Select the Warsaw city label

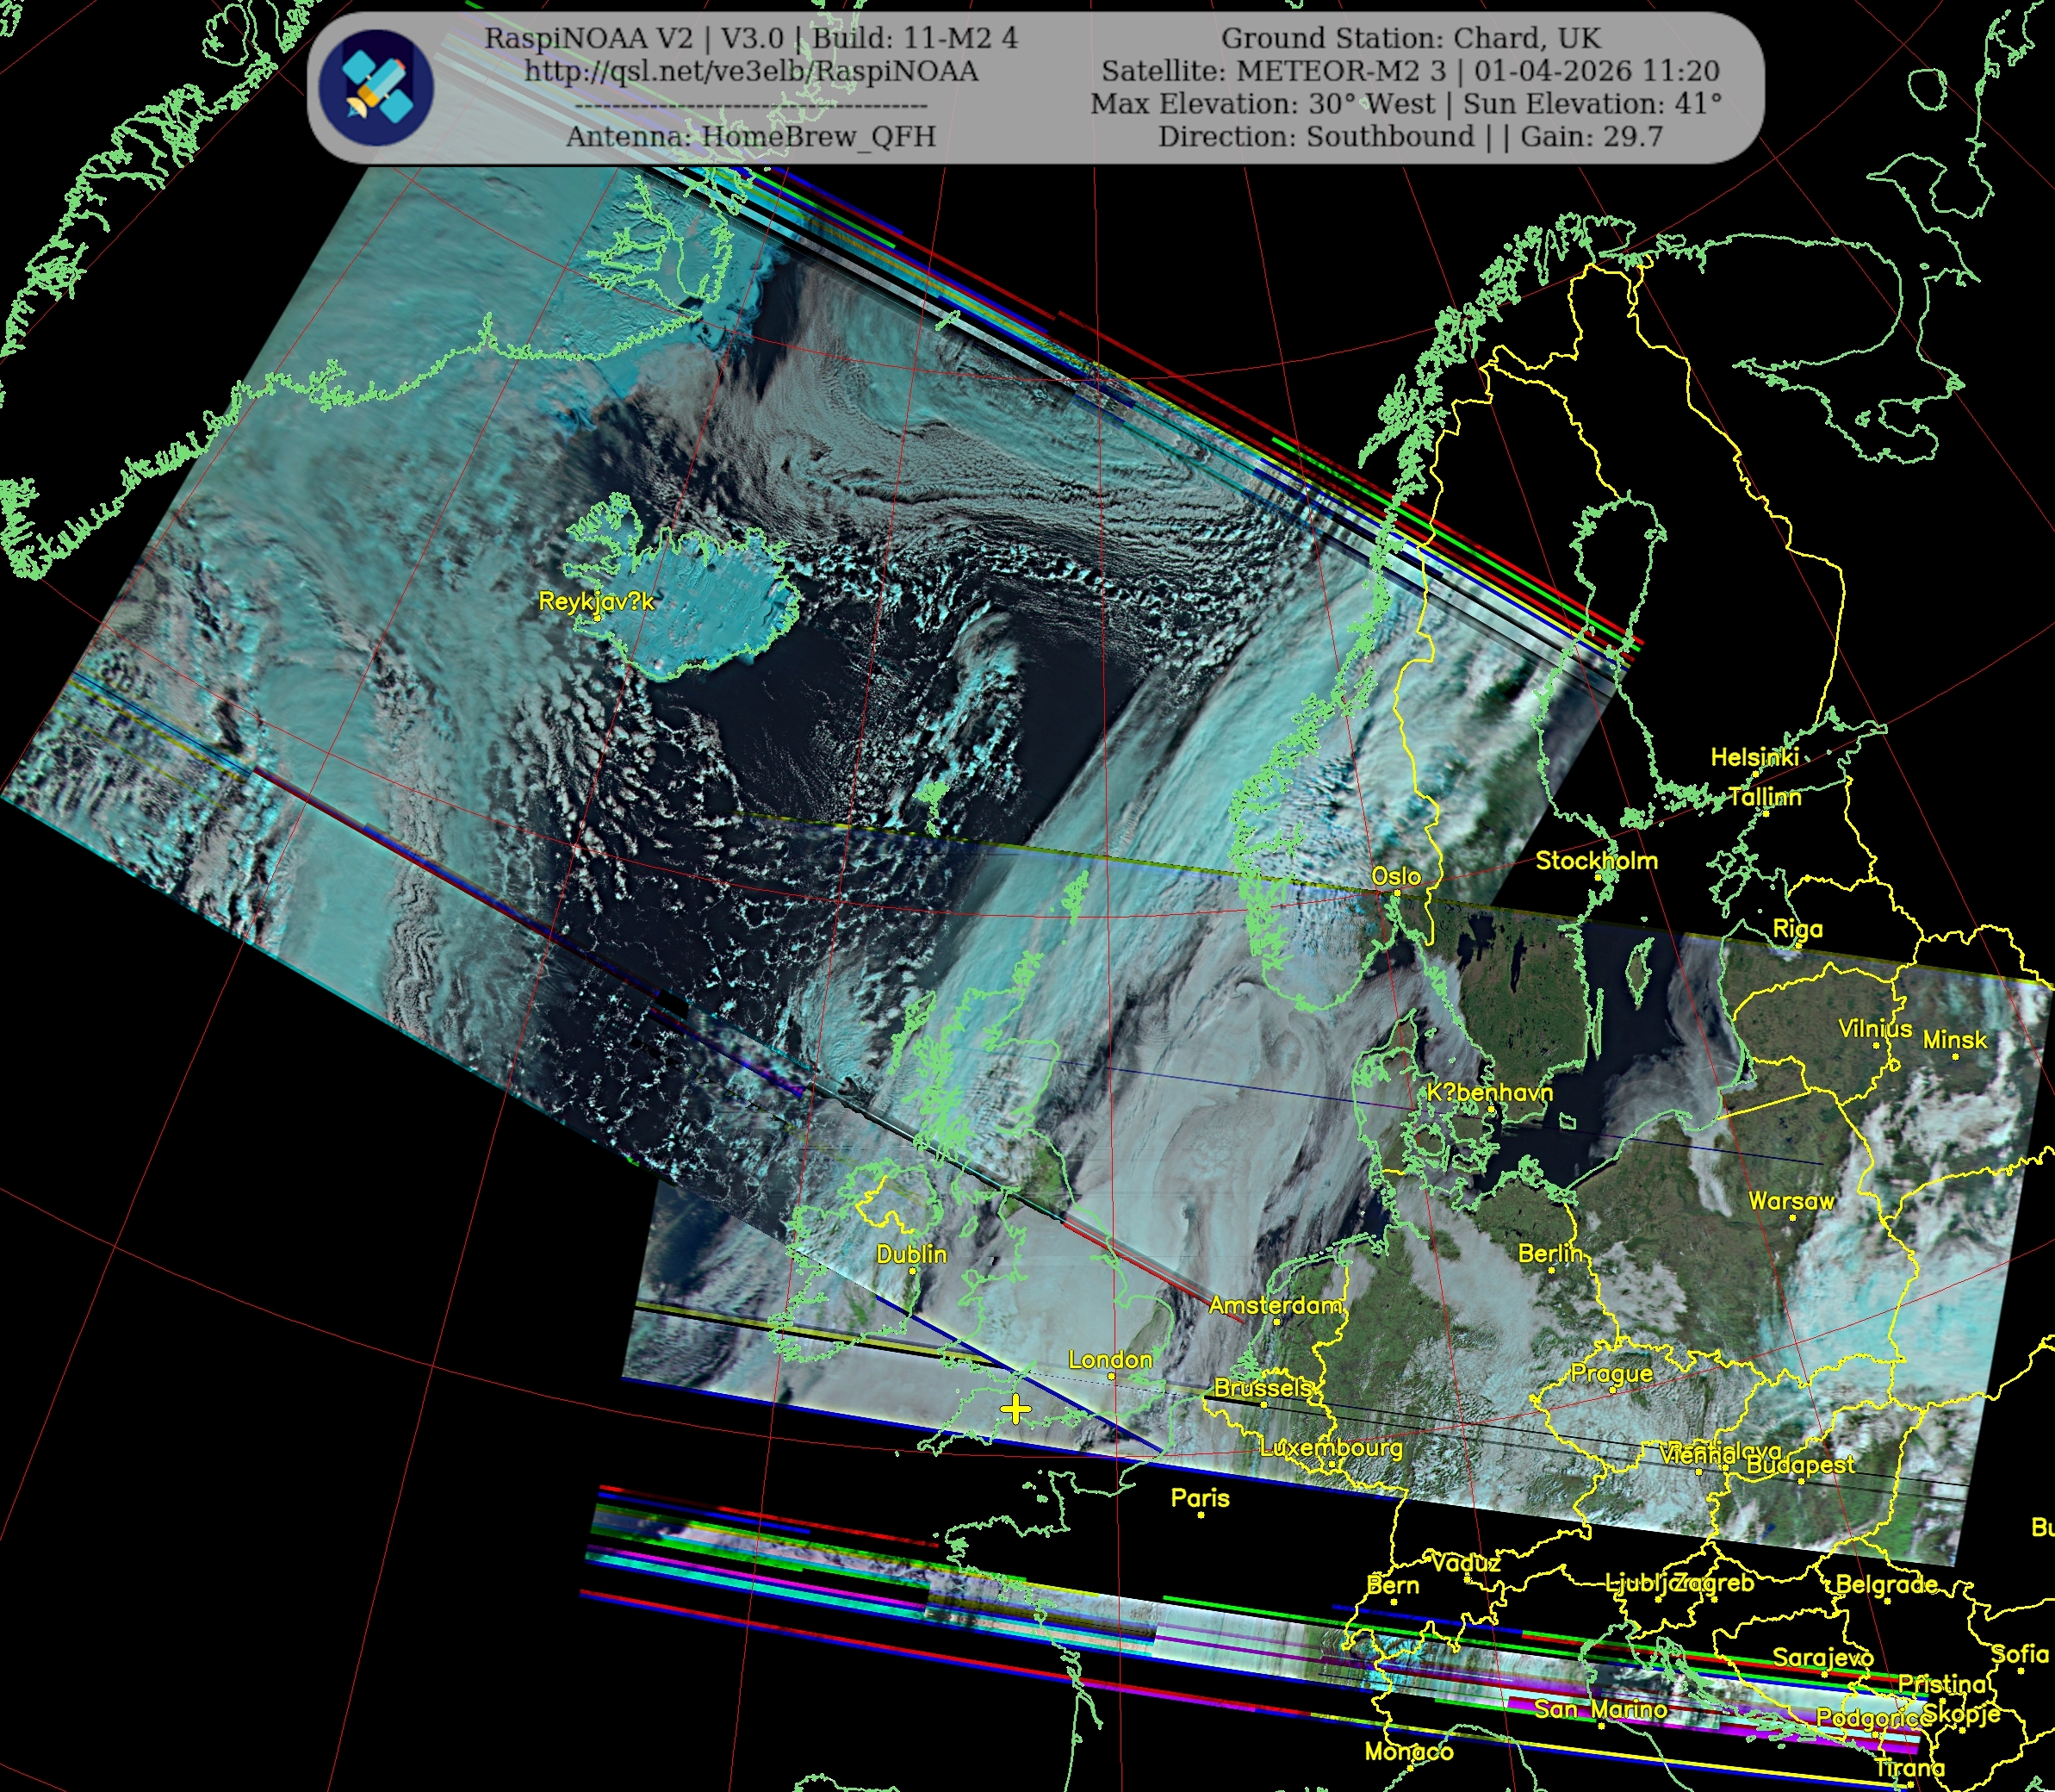(1791, 1201)
